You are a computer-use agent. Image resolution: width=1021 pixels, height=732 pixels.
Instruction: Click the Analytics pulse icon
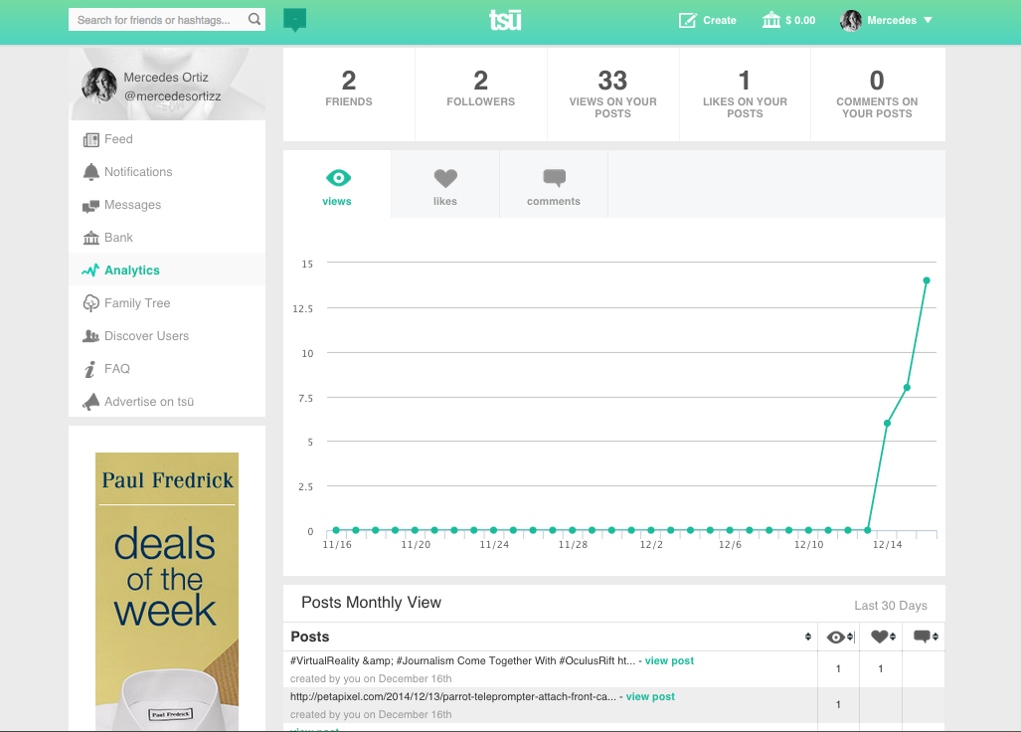click(x=90, y=271)
